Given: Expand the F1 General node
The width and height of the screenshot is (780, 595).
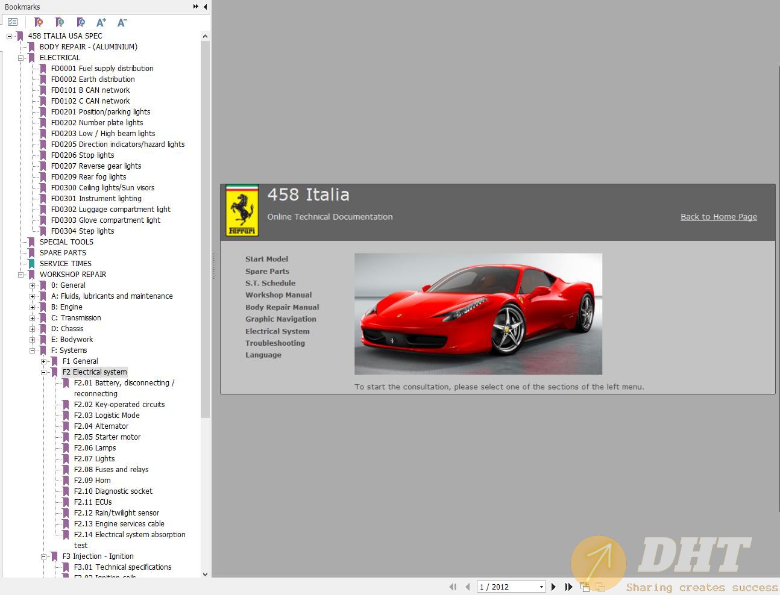Looking at the screenshot, I should tap(43, 361).
